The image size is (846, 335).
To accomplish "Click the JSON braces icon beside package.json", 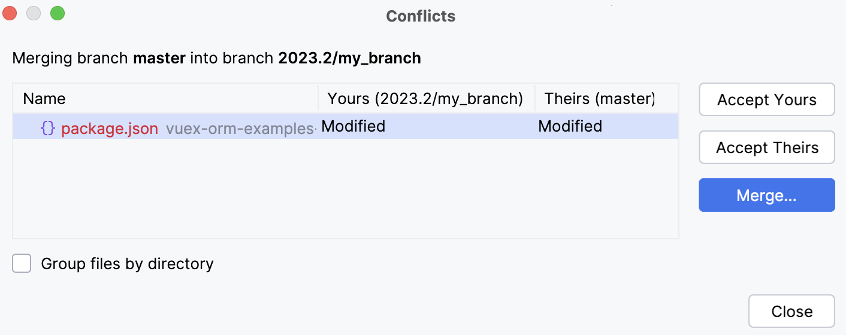I will click(48, 128).
